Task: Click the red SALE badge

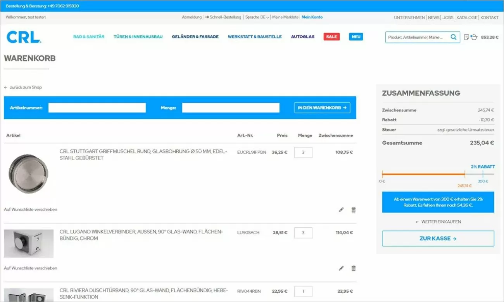Action: [331, 37]
